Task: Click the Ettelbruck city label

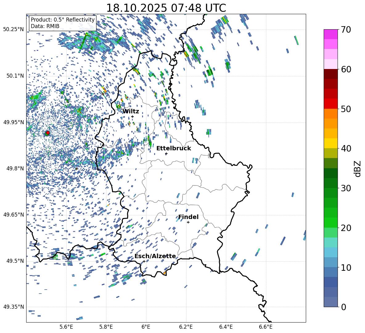Action: pyautogui.click(x=174, y=148)
